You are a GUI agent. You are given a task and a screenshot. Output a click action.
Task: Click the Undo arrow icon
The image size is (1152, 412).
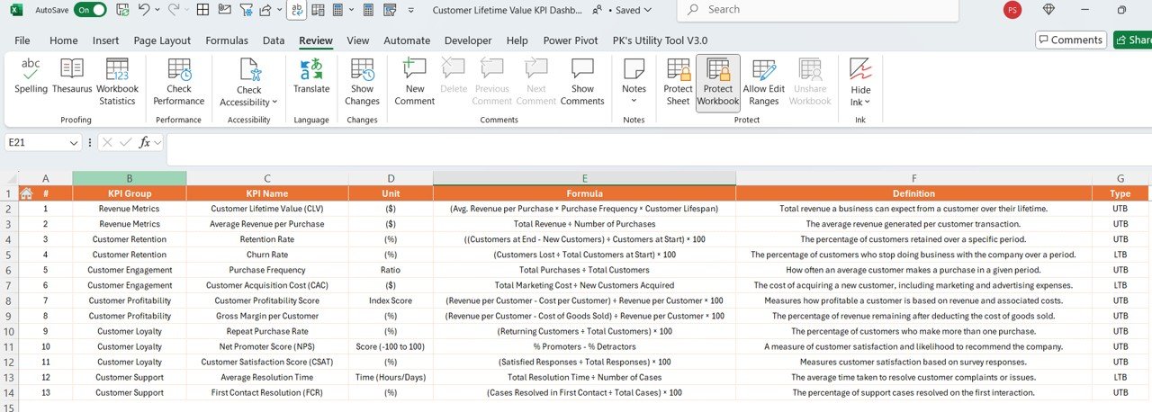145,10
